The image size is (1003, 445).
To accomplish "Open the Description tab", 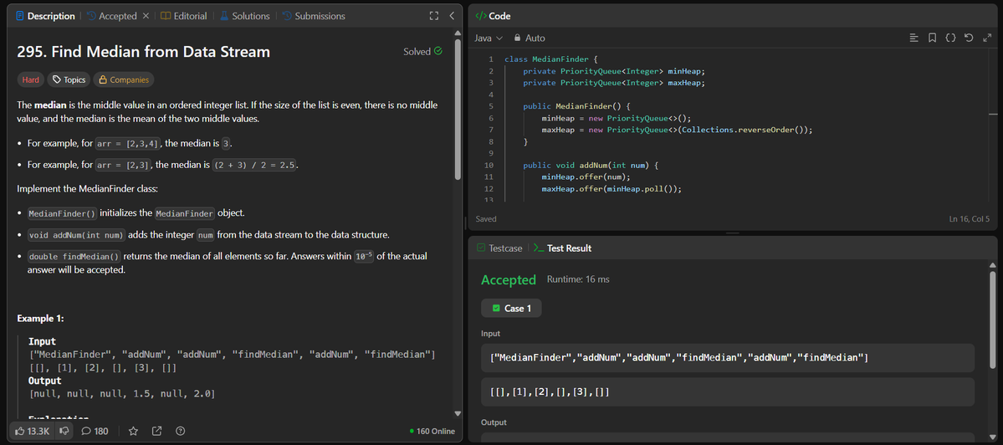I will [x=45, y=16].
